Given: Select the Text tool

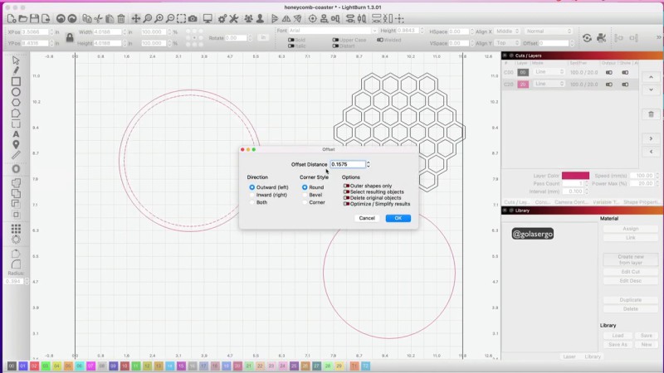Looking at the screenshot, I should [x=16, y=133].
